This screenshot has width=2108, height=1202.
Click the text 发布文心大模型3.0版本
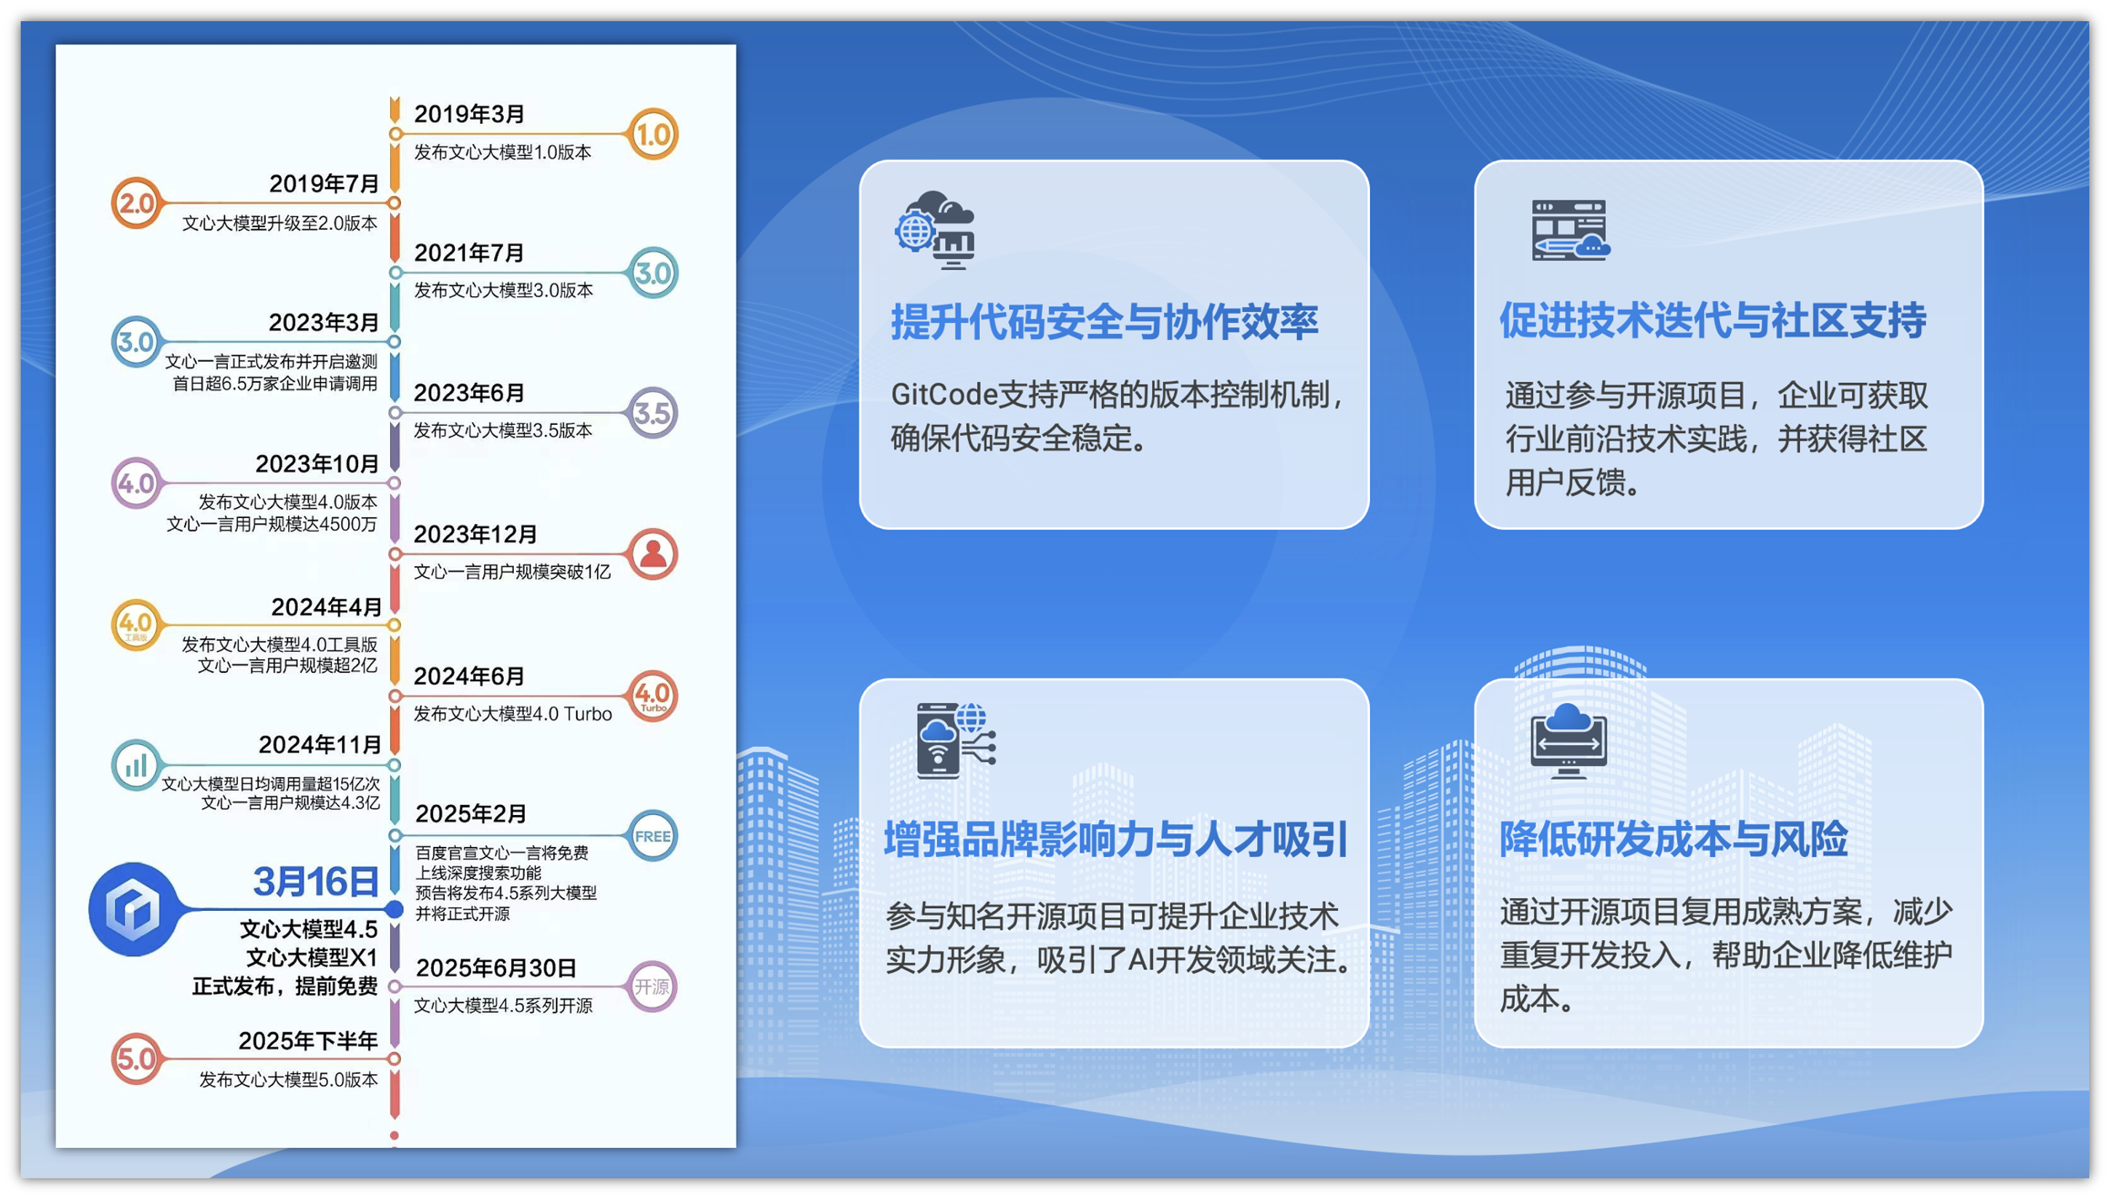tap(503, 290)
